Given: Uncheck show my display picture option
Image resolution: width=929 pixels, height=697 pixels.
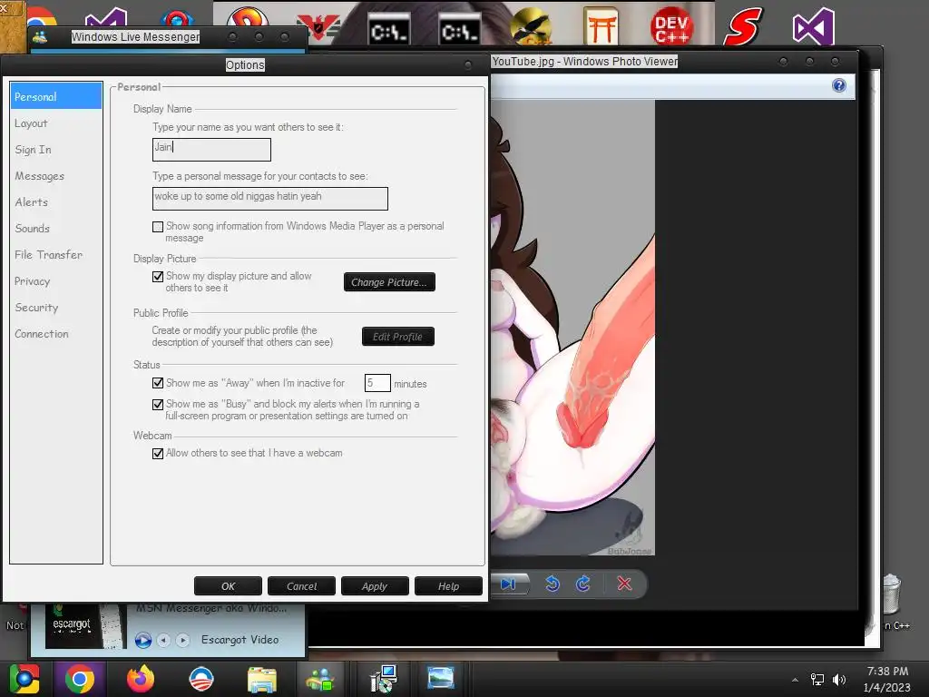Looking at the screenshot, I should [158, 277].
